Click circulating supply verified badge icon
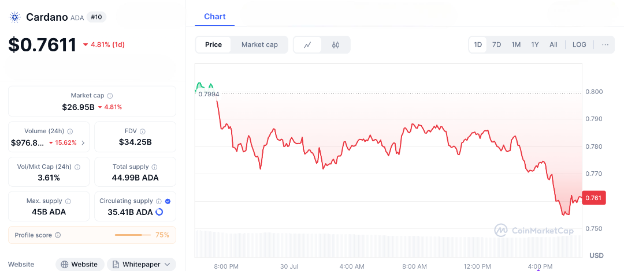The width and height of the screenshot is (624, 271). [168, 201]
